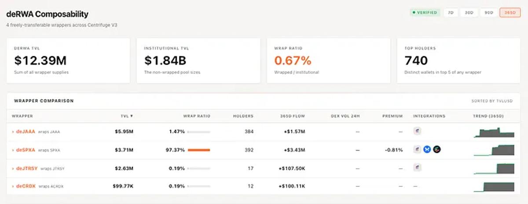Open the deJAAA trend chart

(x=494, y=132)
